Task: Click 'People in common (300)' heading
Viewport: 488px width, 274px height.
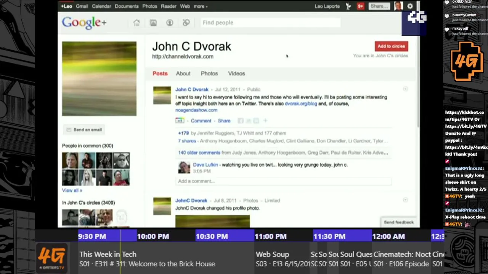Action: tap(88, 146)
